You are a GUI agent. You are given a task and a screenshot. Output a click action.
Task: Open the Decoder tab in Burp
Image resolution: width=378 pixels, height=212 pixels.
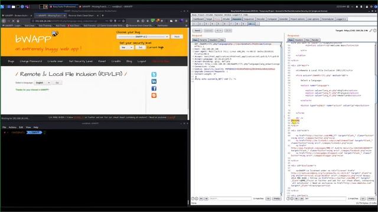(x=260, y=19)
